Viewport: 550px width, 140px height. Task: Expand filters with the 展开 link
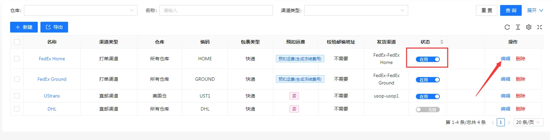tap(535, 10)
